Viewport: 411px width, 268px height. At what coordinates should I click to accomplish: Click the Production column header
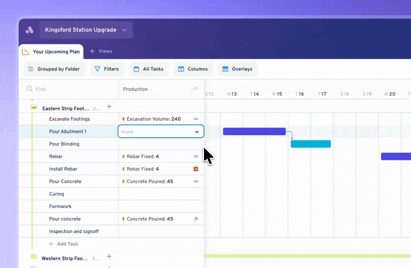click(135, 89)
